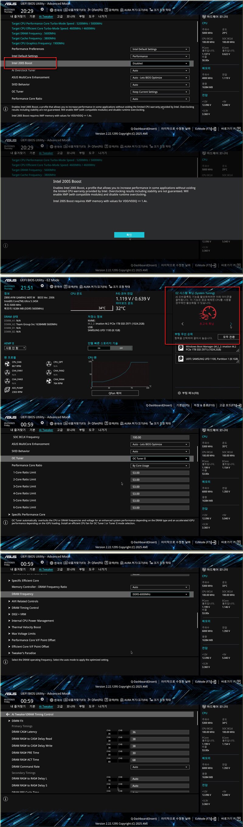Toggle AURA 켜기/끄기(F4) in the EZ Mode toolbar
The width and height of the screenshot is (243, 827).
93,287
